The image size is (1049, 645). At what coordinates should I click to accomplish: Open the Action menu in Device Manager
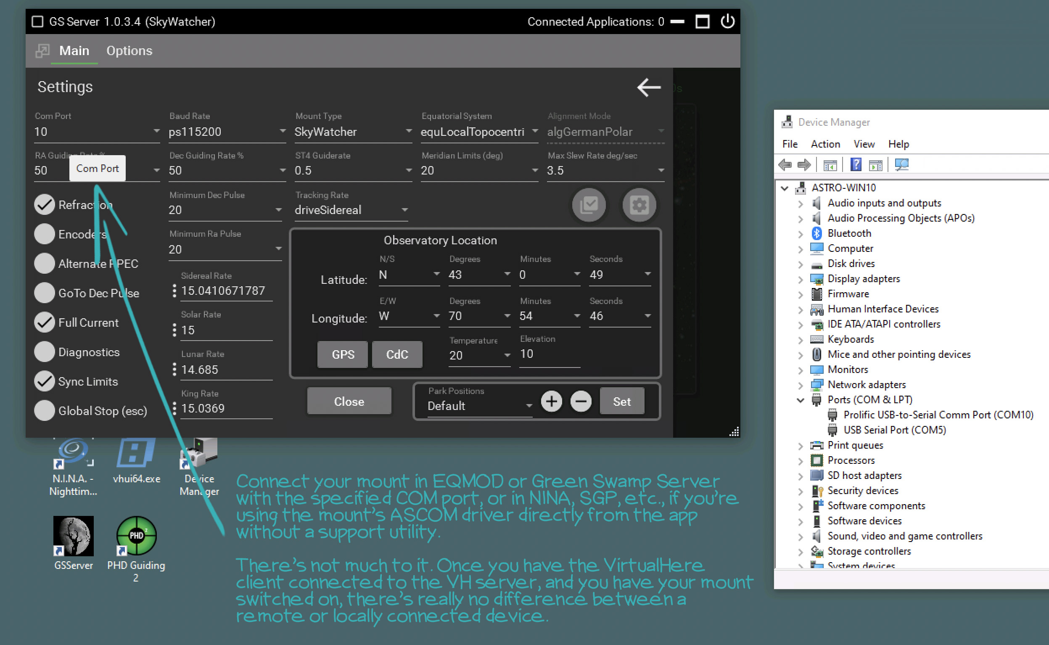pos(825,144)
